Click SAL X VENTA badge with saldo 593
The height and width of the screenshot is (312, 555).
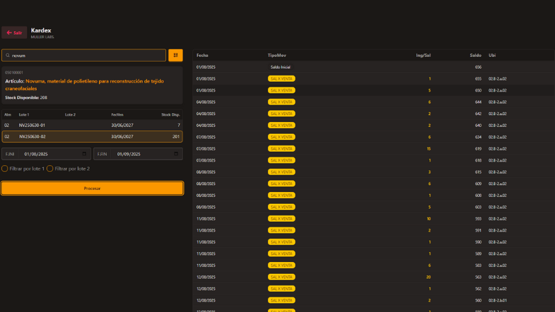pos(282,218)
